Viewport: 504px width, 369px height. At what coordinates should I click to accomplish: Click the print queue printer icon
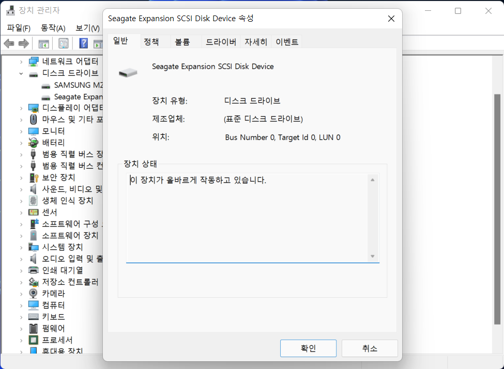point(34,270)
